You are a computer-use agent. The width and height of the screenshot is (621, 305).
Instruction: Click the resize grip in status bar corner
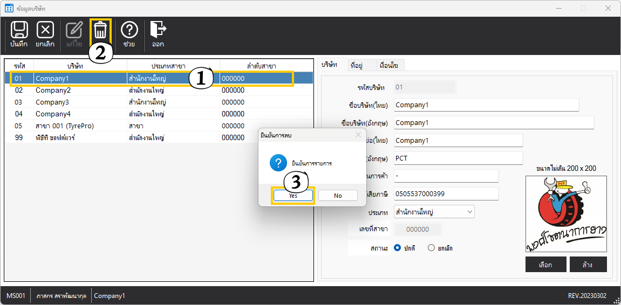click(616, 300)
